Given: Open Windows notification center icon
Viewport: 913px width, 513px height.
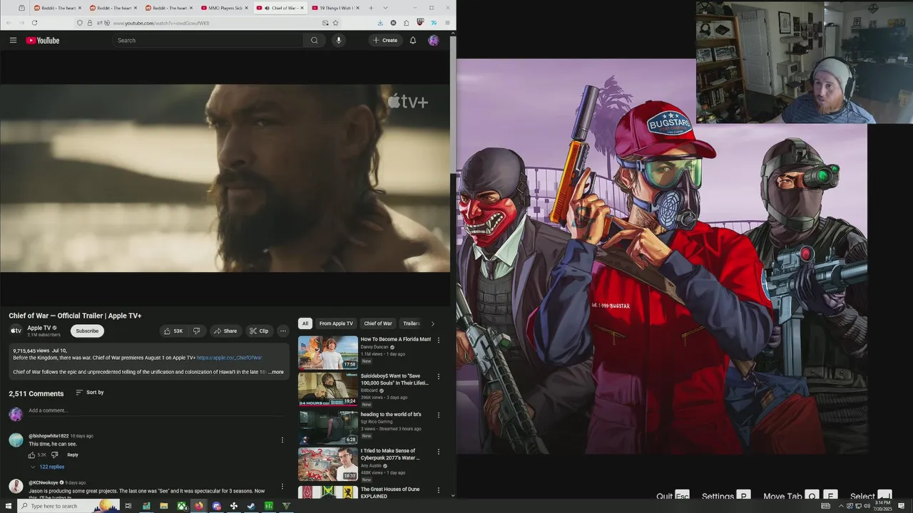Looking at the screenshot, I should pos(901,506).
